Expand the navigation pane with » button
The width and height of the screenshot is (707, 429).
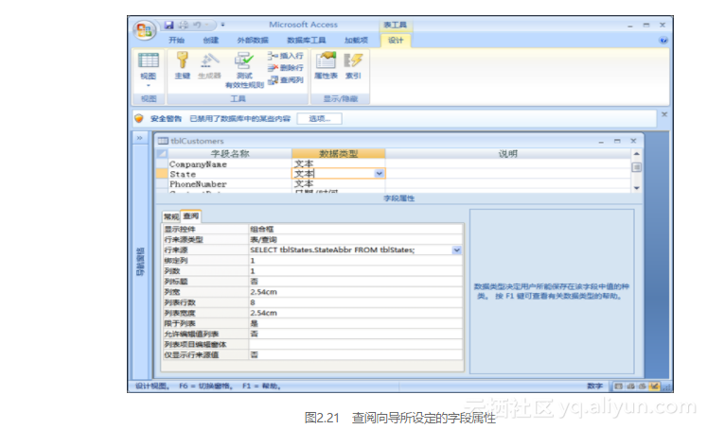140,138
